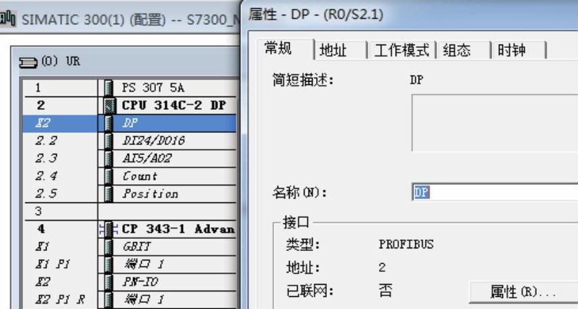Open the 时钟 tab
Viewport: 578px width, 309px height.
(512, 50)
